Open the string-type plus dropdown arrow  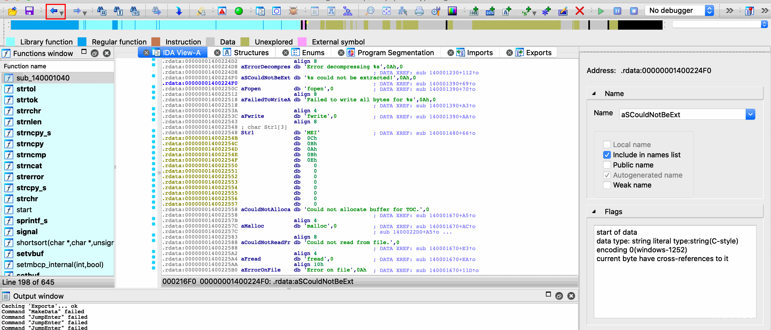[534, 13]
